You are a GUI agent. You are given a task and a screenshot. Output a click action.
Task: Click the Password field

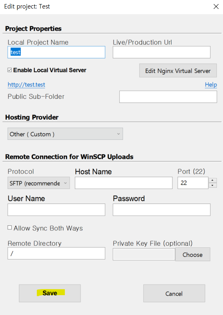tap(161, 210)
